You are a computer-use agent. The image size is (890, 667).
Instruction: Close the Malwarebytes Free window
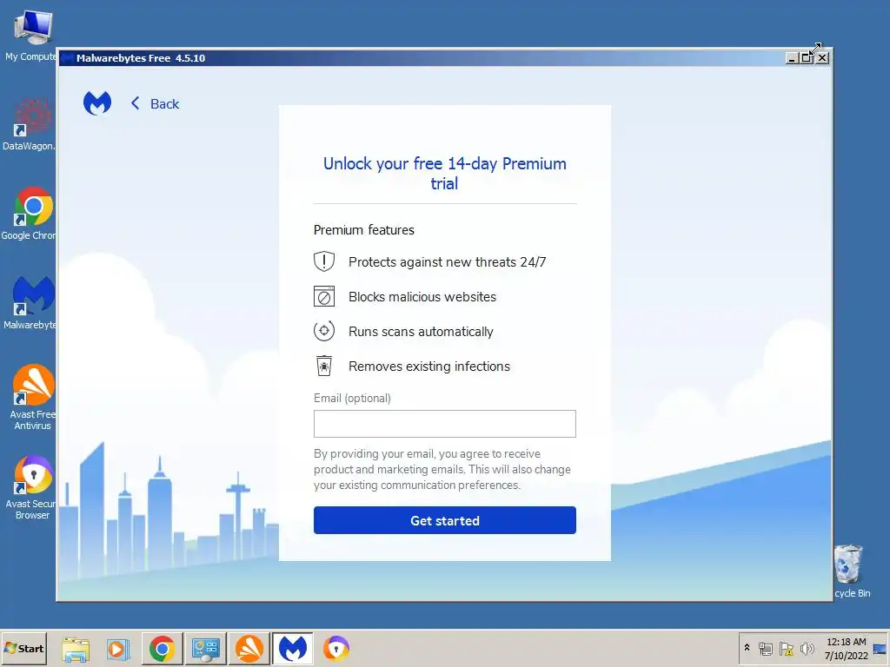point(822,58)
